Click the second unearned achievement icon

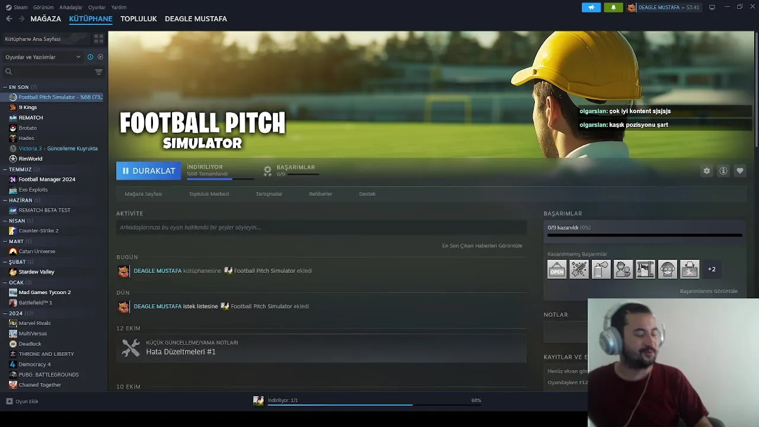click(x=579, y=269)
